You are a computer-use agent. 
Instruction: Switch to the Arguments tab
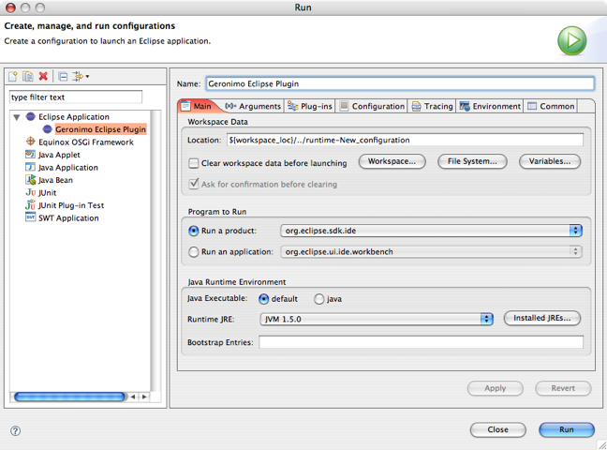click(x=253, y=106)
